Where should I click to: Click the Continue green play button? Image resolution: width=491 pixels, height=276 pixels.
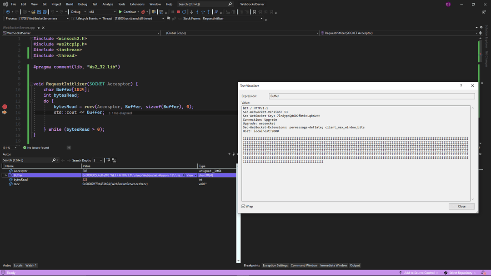tap(120, 12)
